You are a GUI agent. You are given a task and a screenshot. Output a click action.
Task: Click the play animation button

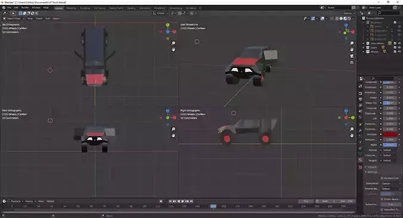click(x=183, y=201)
